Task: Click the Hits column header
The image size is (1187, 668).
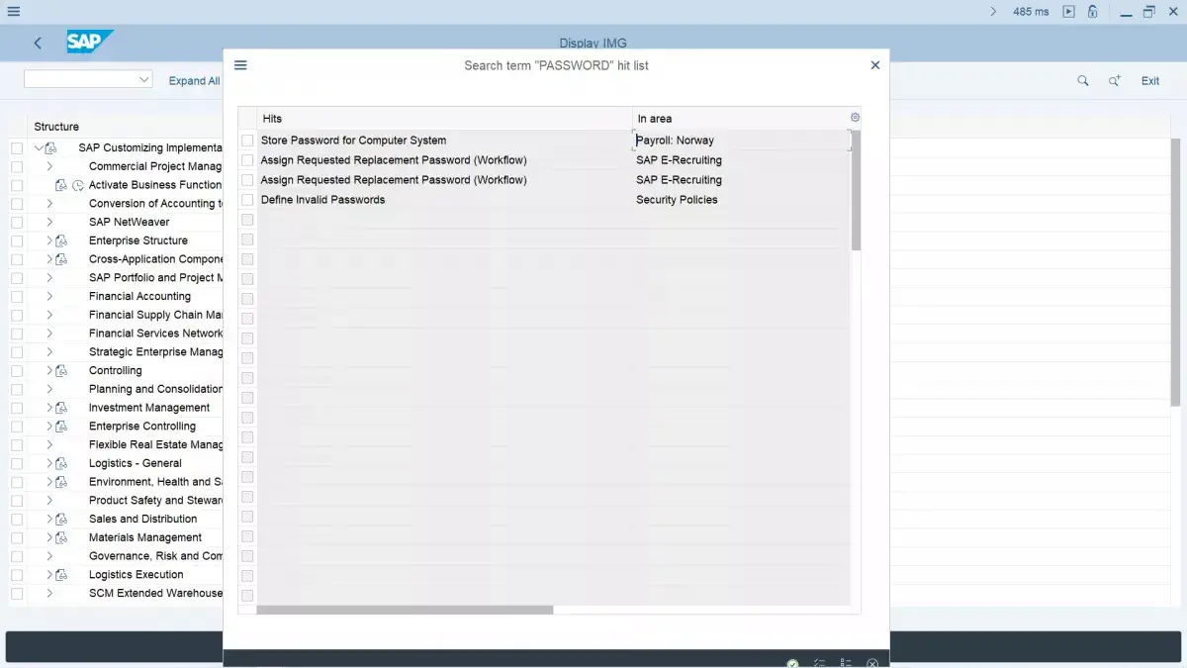Action: coord(445,119)
